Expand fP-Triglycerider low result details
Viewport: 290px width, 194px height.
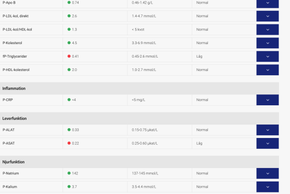tap(268, 57)
